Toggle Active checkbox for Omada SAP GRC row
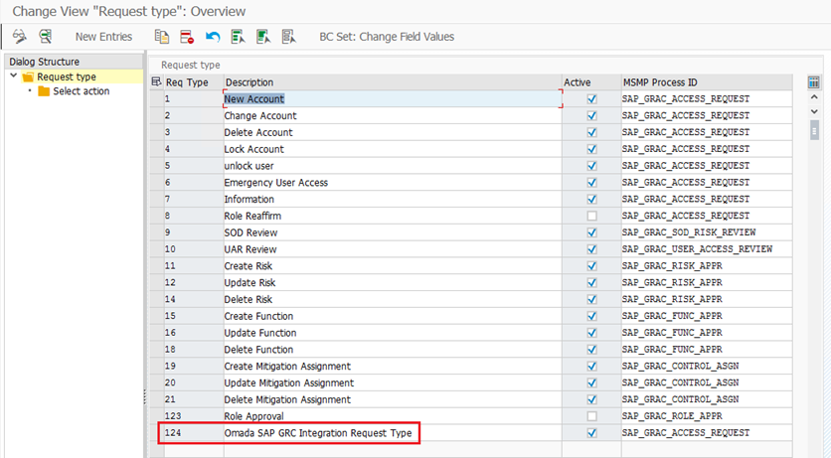The height and width of the screenshot is (458, 831). (592, 433)
